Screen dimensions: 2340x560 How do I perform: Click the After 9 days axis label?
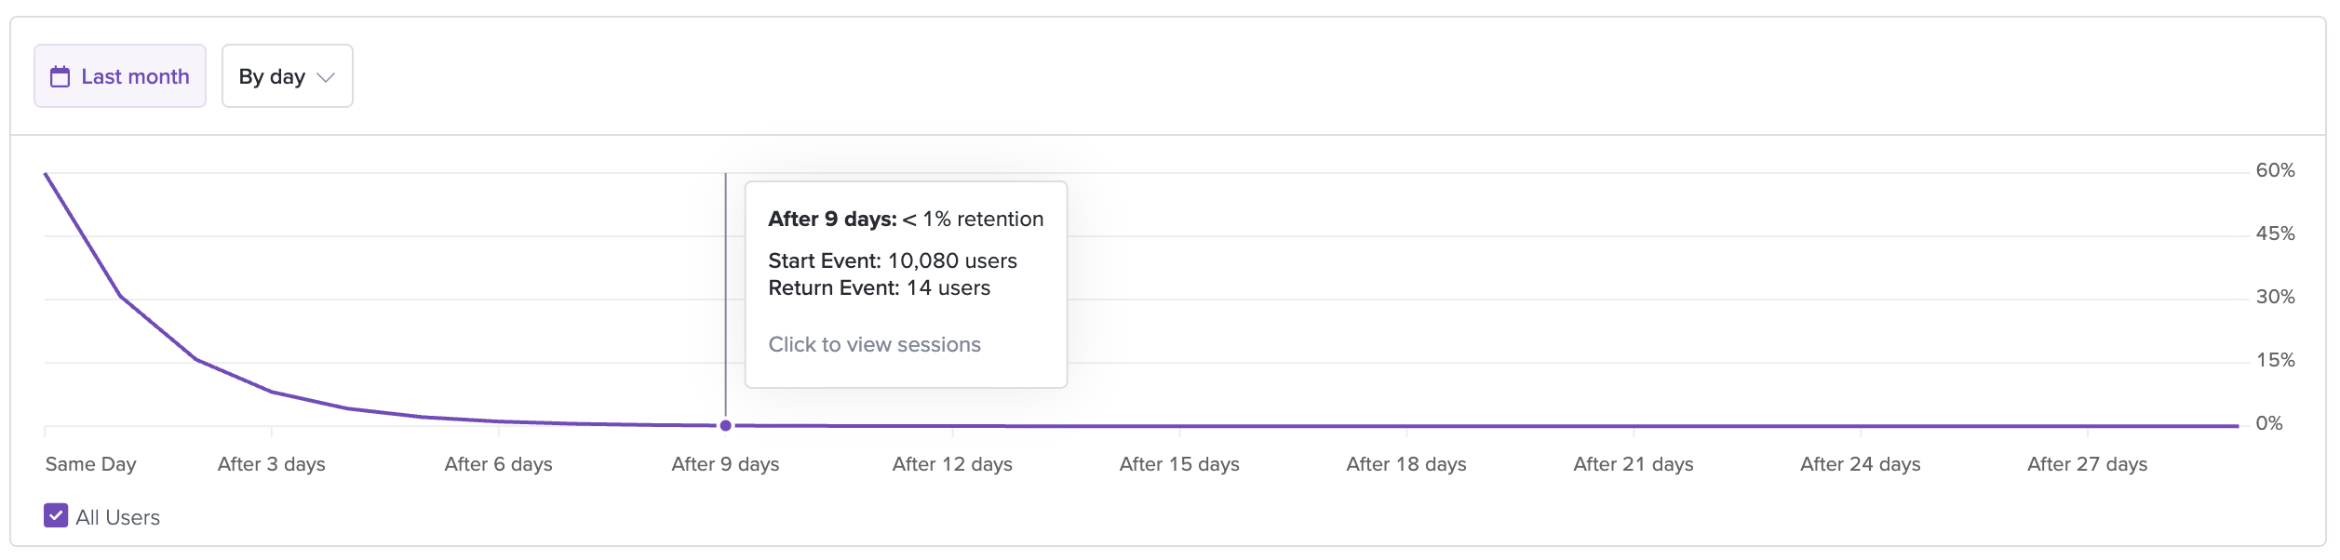click(x=725, y=464)
